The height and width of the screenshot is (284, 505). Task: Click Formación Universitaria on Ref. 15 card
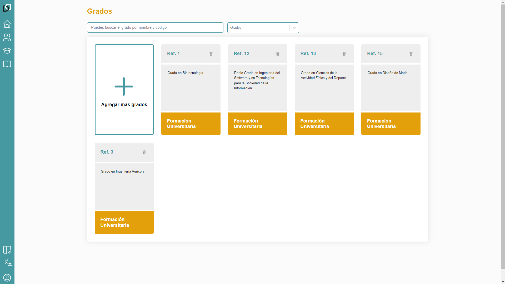pyautogui.click(x=391, y=124)
